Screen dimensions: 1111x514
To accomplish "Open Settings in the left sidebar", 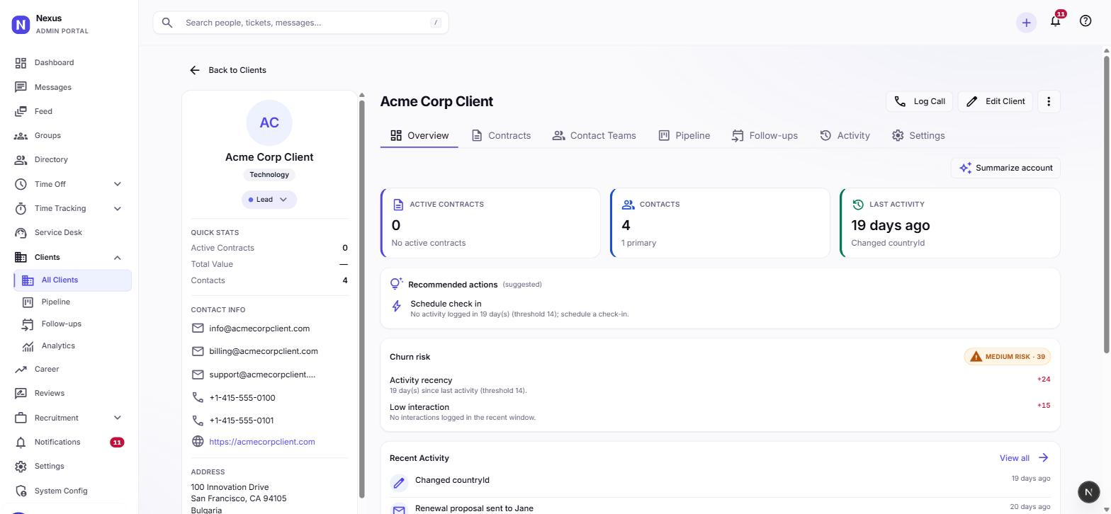I will 69,466.
